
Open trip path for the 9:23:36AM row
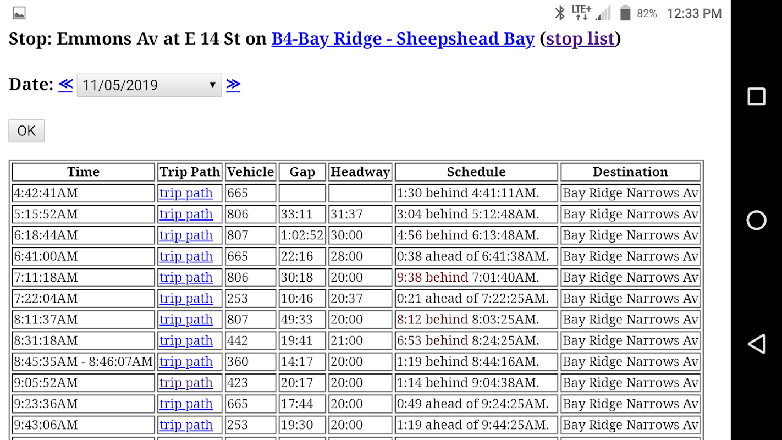pos(186,404)
